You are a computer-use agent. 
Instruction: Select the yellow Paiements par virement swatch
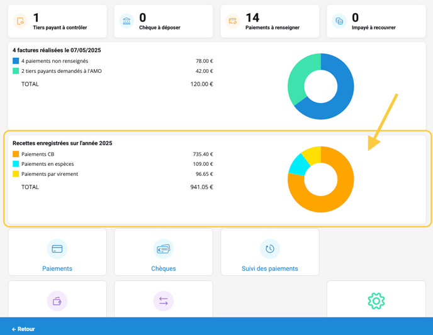16,174
